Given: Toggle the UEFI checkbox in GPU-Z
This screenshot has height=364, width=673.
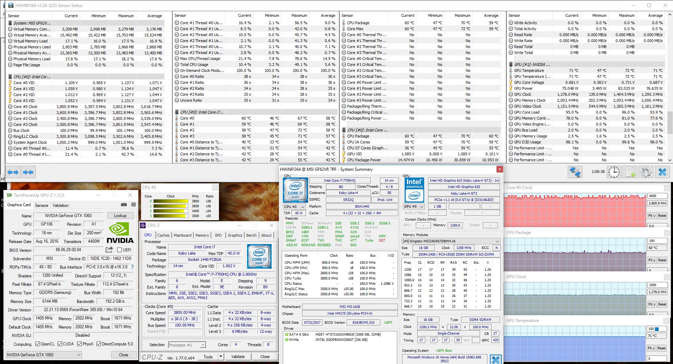Looking at the screenshot, I should (119, 250).
